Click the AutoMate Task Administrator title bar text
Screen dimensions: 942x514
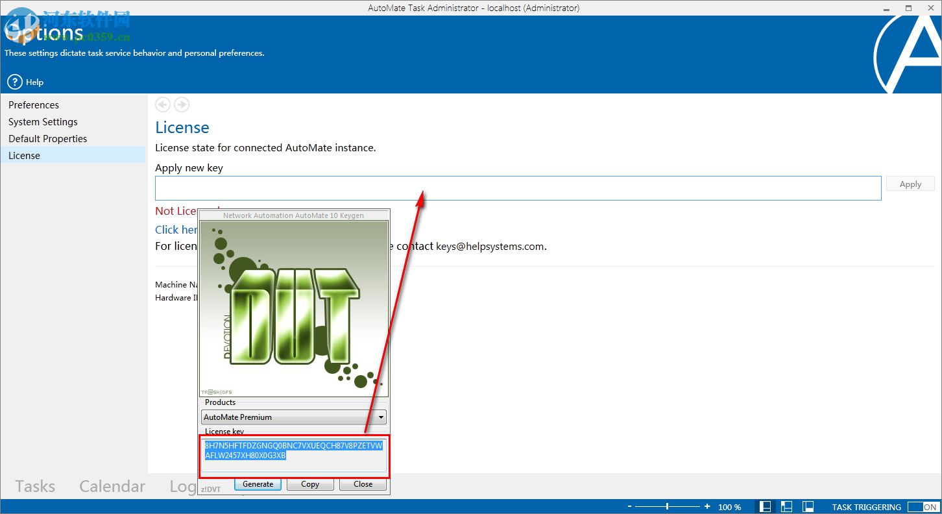pyautogui.click(x=474, y=8)
